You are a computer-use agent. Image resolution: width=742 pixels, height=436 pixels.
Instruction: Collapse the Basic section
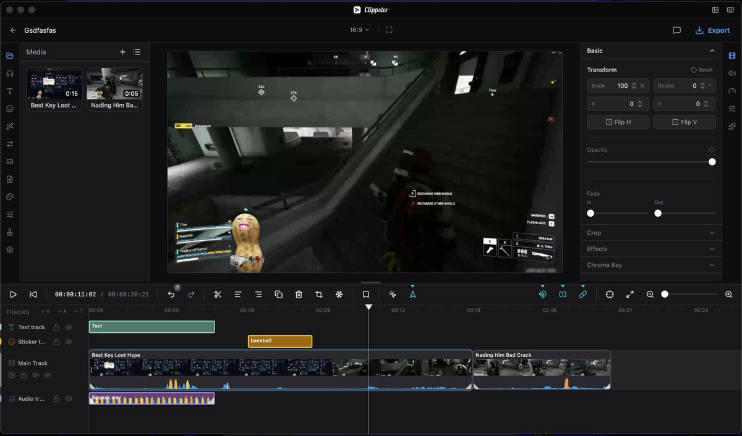pos(712,51)
